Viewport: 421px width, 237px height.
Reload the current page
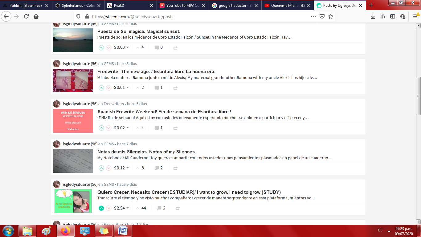[26, 17]
